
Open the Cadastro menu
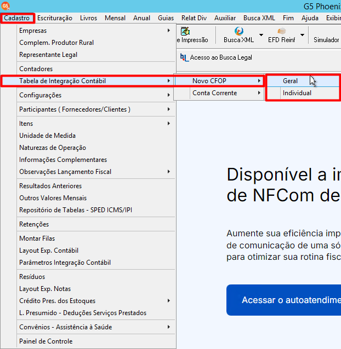point(17,18)
